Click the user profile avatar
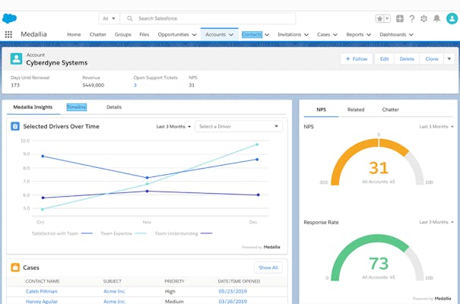Image resolution: width=460 pixels, height=304 pixels. click(452, 19)
